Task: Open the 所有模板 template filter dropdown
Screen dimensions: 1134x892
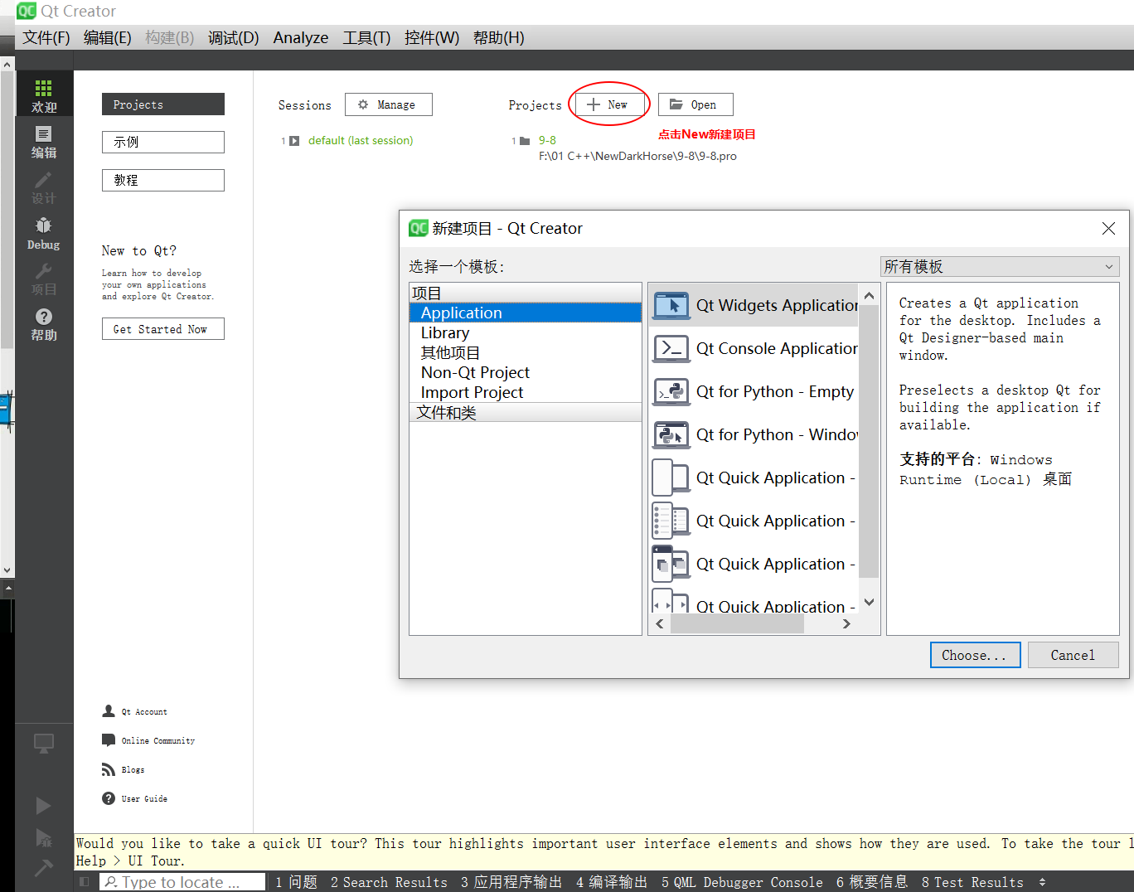Action: tap(1000, 266)
